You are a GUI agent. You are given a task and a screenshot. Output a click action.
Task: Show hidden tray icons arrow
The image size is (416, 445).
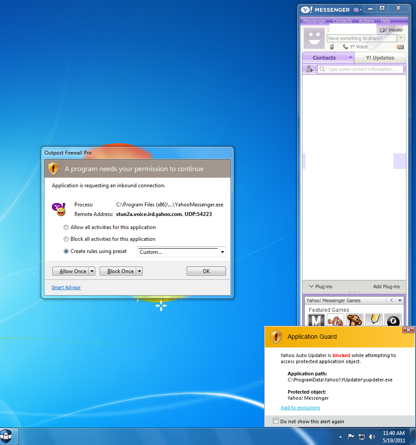(x=340, y=437)
